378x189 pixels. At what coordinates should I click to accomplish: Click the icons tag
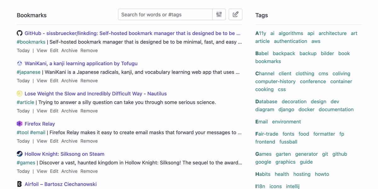[275, 186]
